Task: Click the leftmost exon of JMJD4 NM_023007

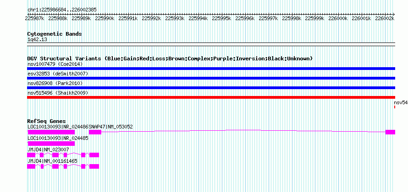Action: 31,155
